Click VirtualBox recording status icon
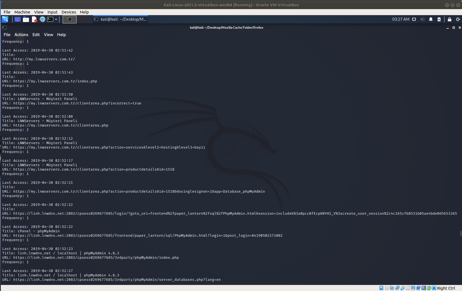This screenshot has width=462, height=291. pos(418,288)
